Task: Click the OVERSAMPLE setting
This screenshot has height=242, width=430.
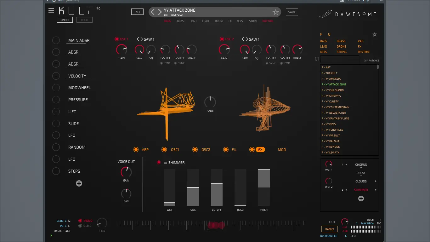Action: click(329, 236)
